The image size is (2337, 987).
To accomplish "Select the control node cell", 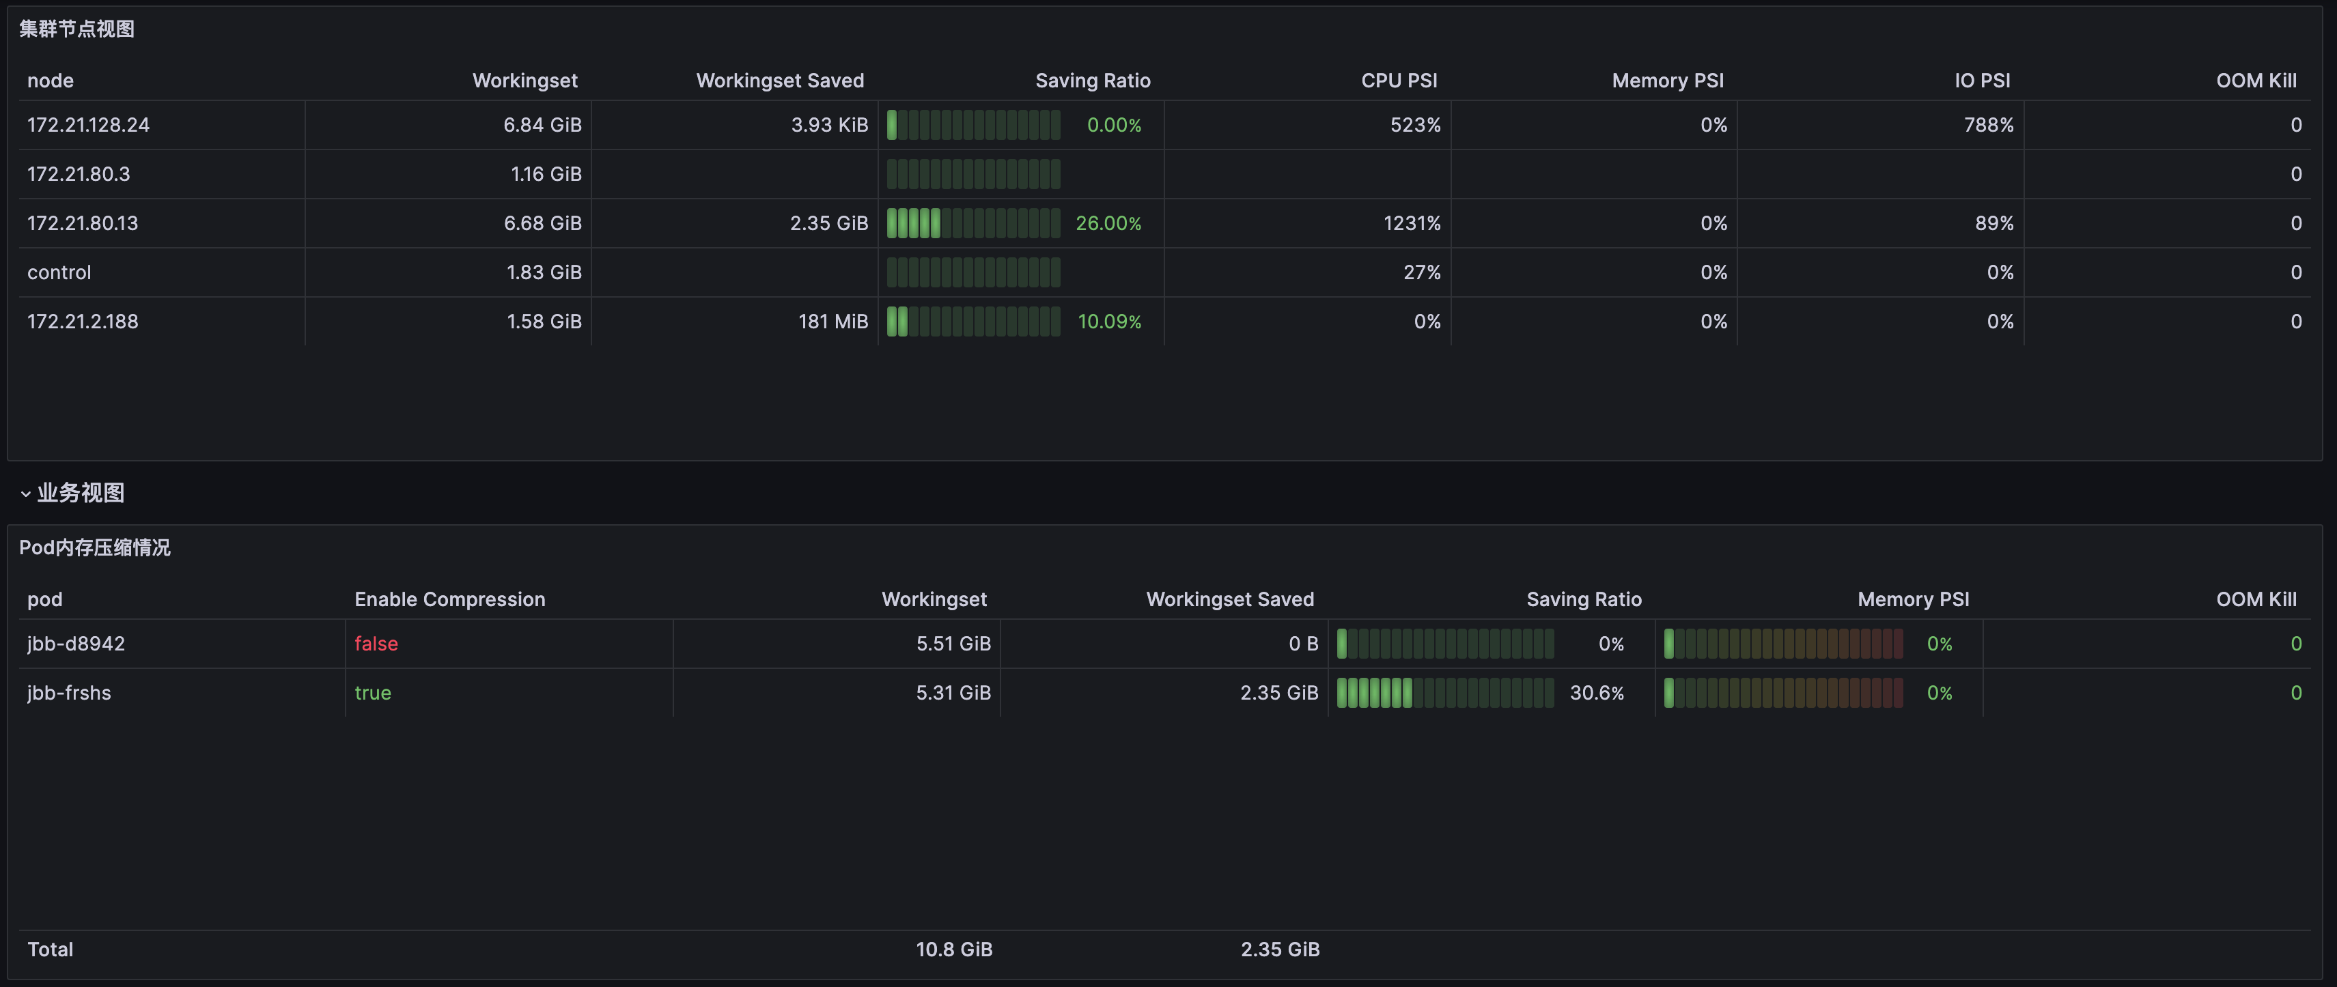I will pyautogui.click(x=60, y=272).
